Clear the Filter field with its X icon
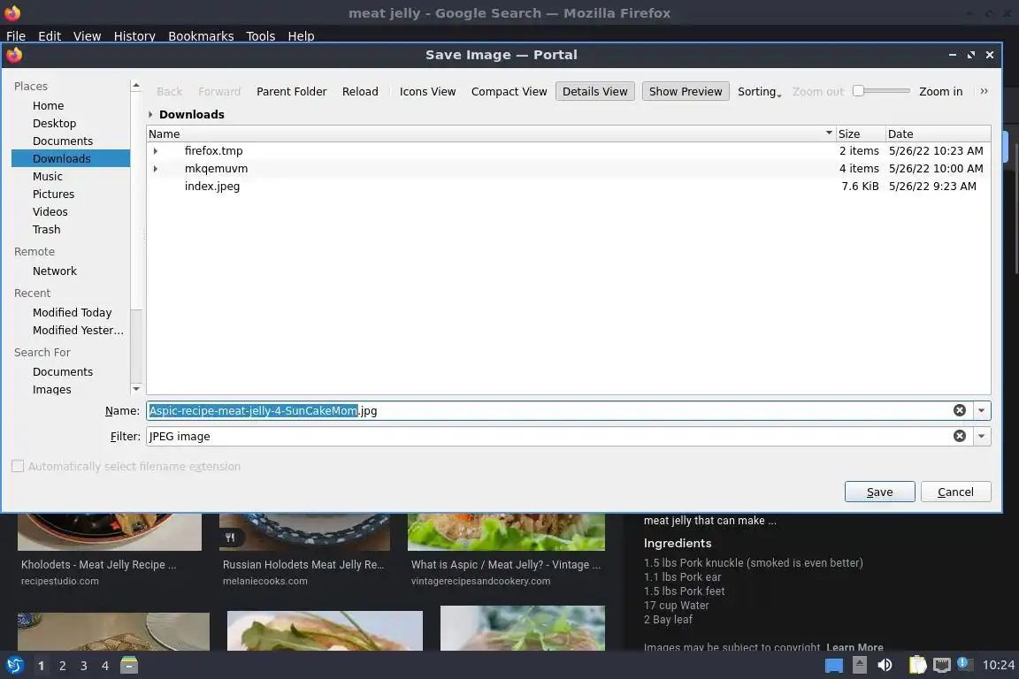1019x679 pixels. (x=959, y=436)
